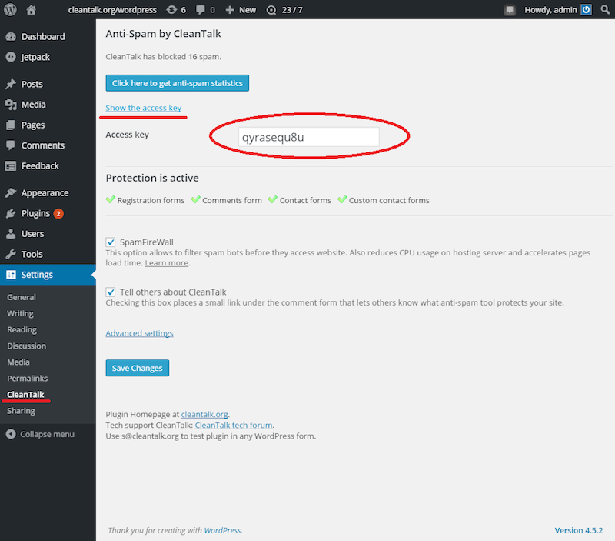Click the Collapse menu arrow icon

point(11,434)
